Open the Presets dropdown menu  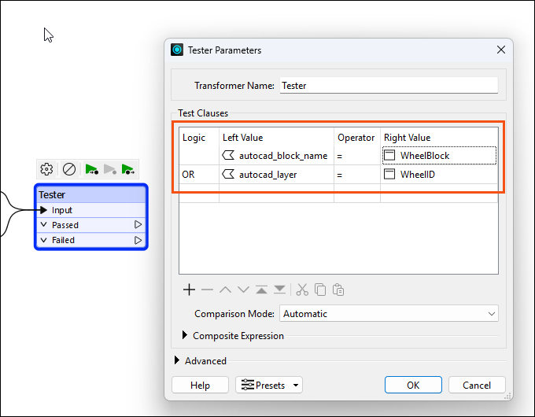click(x=269, y=386)
